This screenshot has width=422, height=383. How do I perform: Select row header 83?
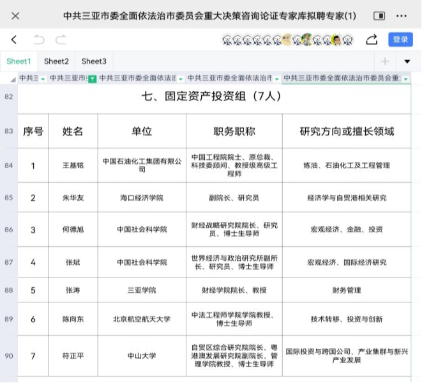(9, 131)
